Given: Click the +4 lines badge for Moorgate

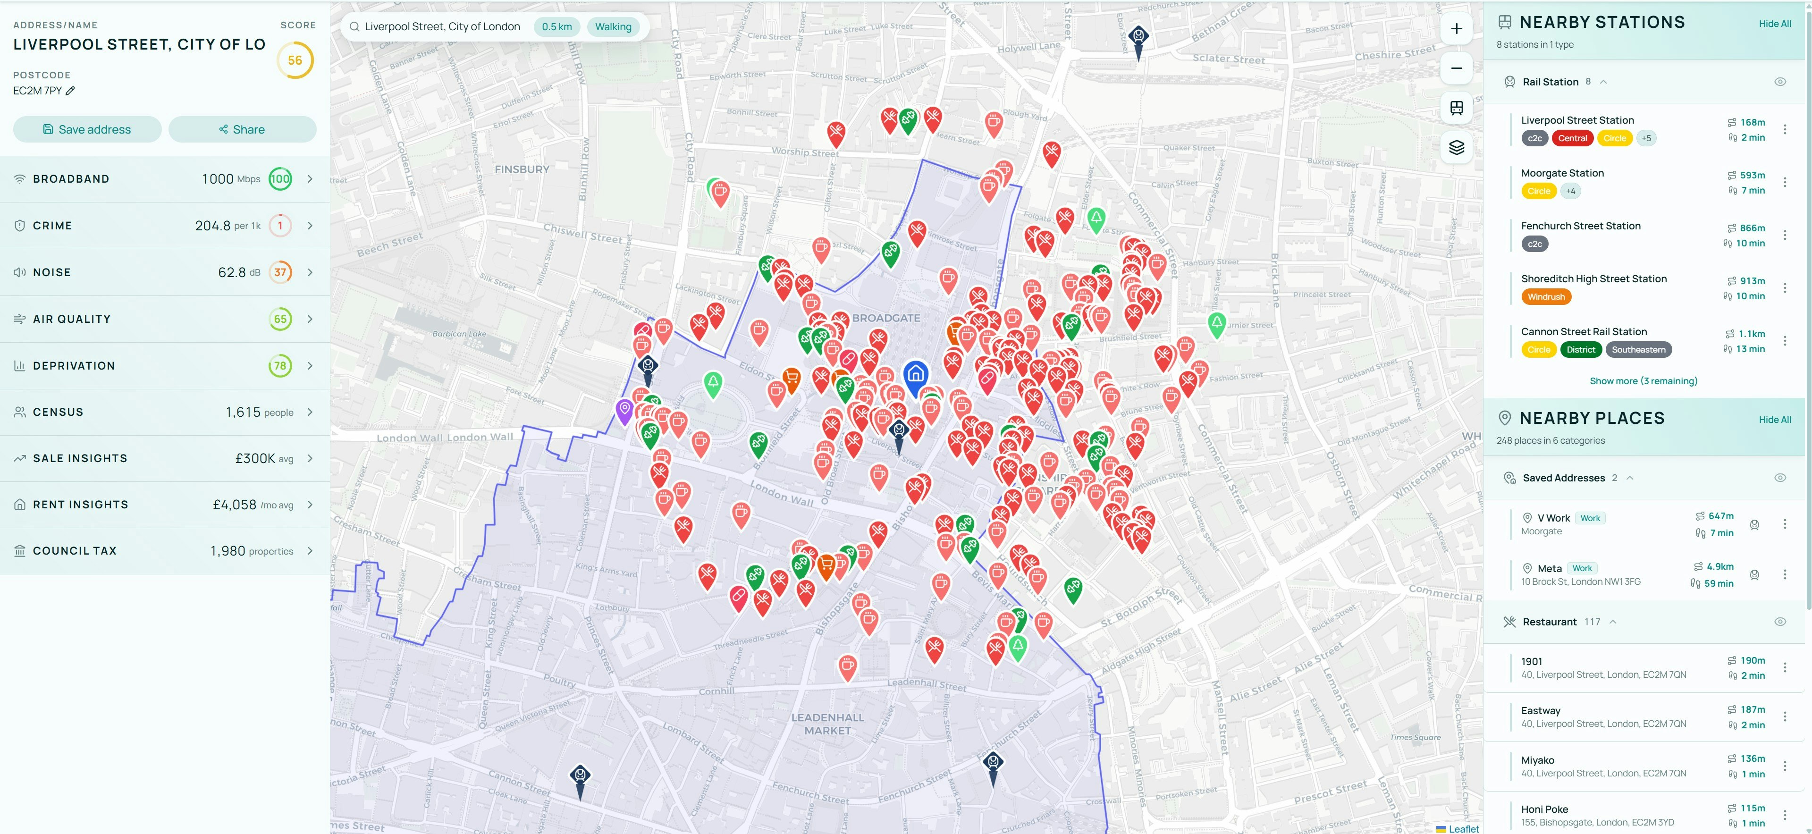Looking at the screenshot, I should point(1570,191).
